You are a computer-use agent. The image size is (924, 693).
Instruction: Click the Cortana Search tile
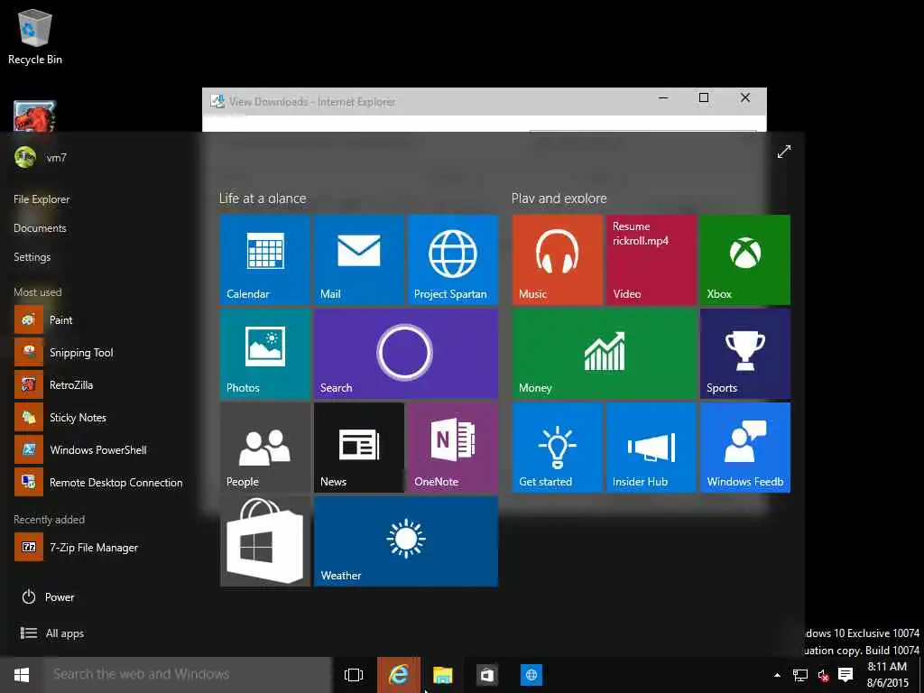pos(406,354)
